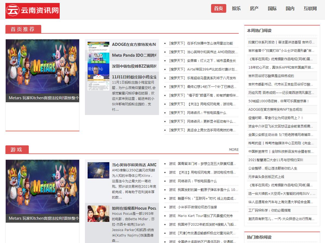Screen dimensions: 325x243
Task: Open '翰墨千秋："互联网+"时代 线上拍卖' article
Action: (x=207, y=199)
